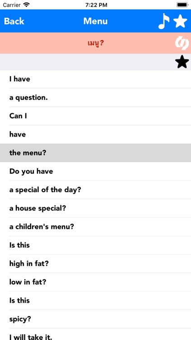Click the Menu title in header
The image size is (191, 340).
click(x=95, y=21)
